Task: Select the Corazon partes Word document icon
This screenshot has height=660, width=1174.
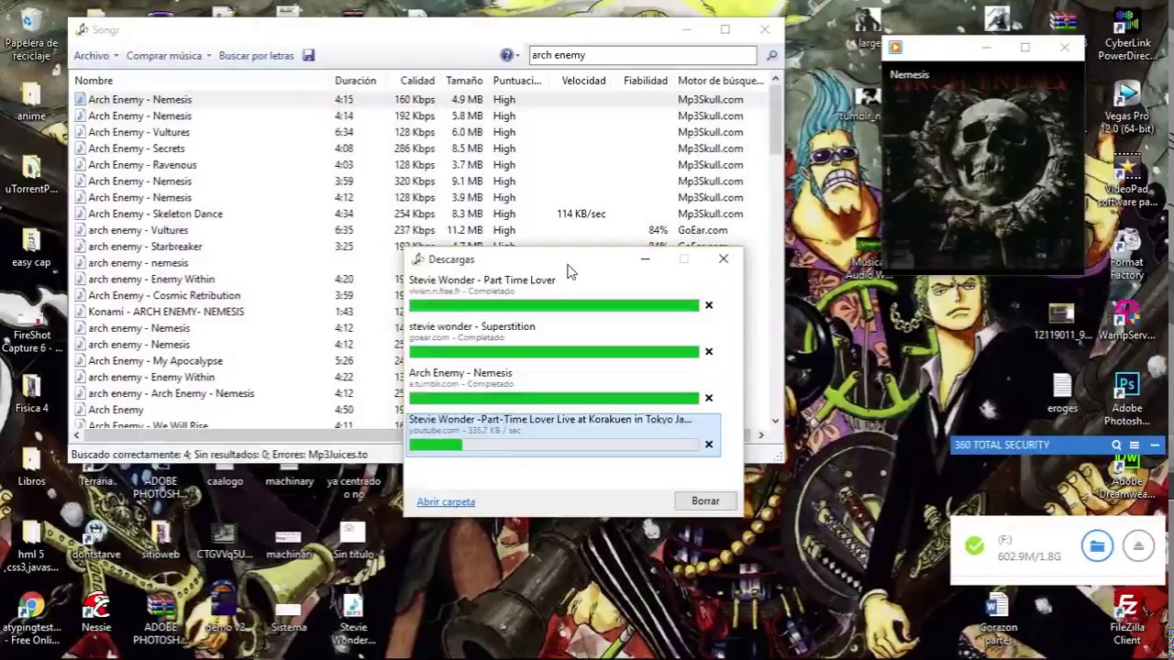Action: click(x=998, y=620)
